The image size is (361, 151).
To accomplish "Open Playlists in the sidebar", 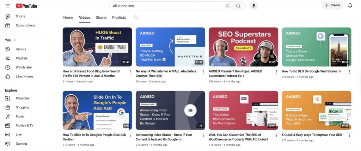I will click(x=17, y=58).
